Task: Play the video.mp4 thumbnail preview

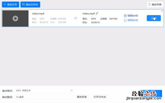Action: [x=15, y=18]
